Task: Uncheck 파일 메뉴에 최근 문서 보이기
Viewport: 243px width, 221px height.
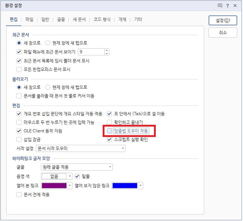Action: pos(19,52)
